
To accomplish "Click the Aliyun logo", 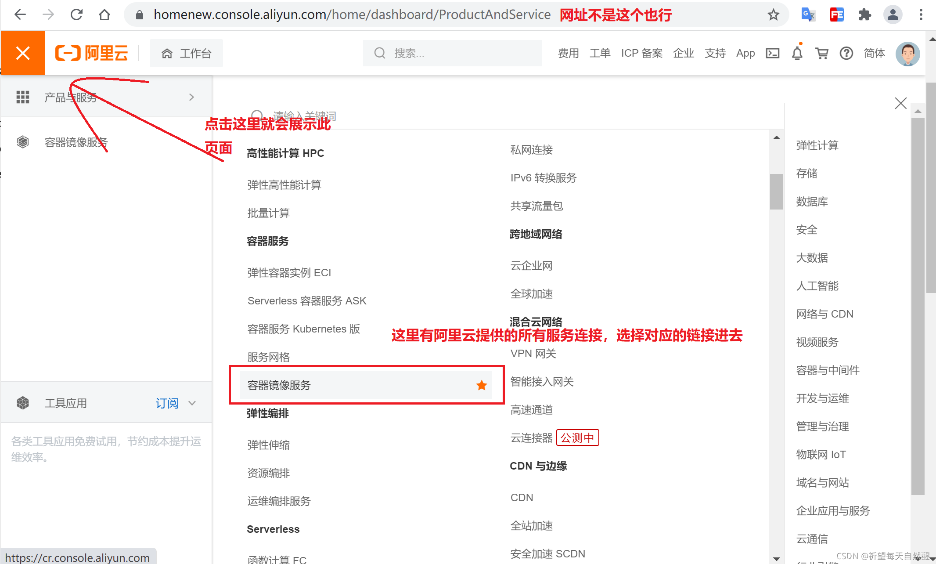I will tap(91, 53).
